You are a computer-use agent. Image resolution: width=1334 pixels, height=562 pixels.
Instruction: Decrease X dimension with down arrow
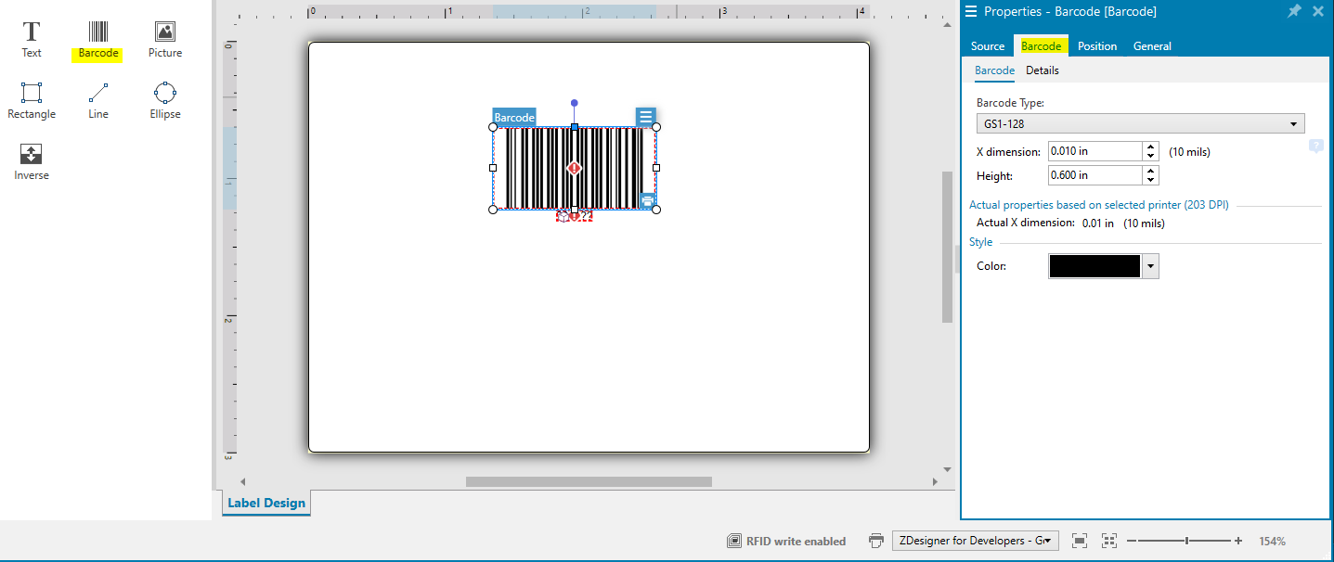(x=1151, y=156)
